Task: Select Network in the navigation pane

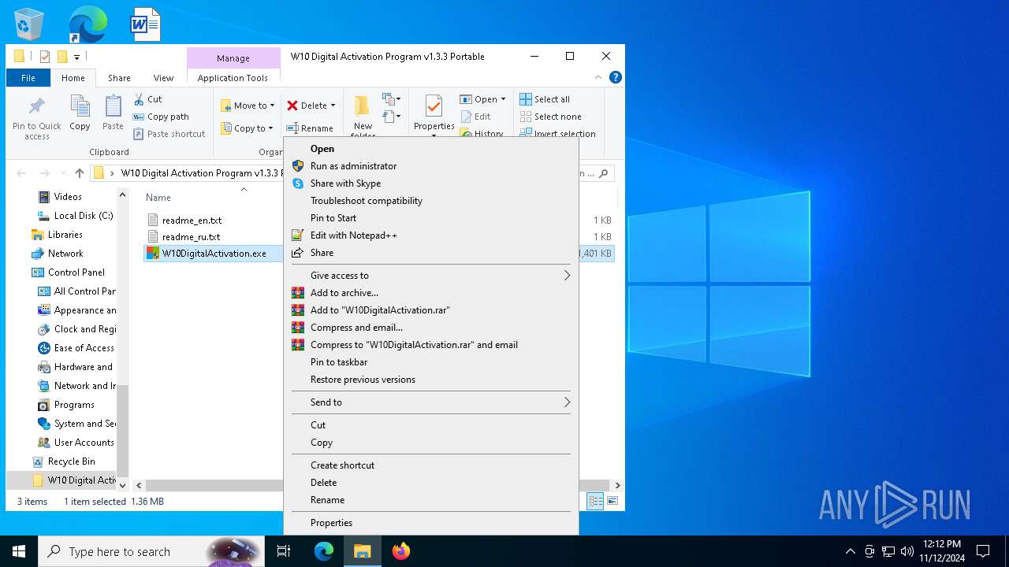Action: 65,254
